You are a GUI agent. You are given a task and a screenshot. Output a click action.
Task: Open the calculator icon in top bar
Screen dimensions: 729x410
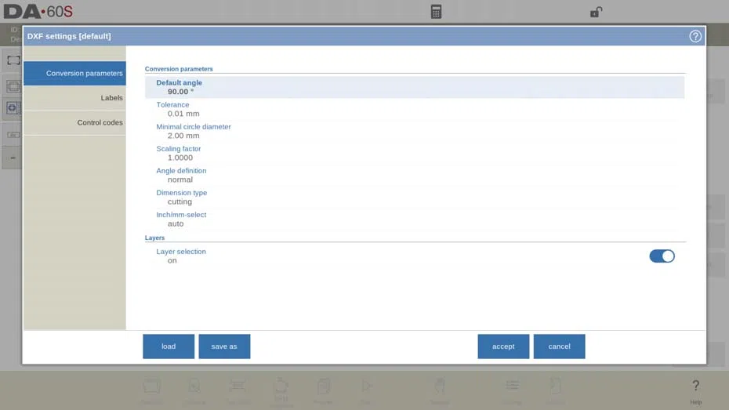[436, 12]
